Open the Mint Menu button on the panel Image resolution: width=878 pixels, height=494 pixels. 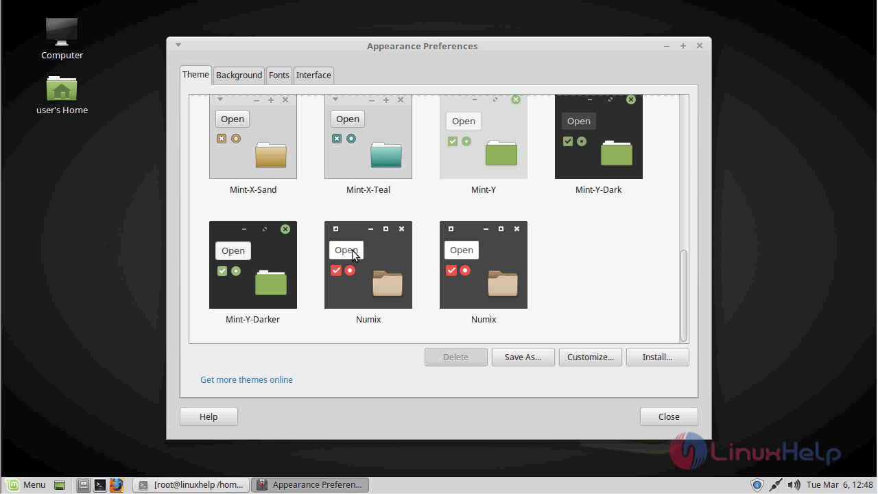coord(26,484)
